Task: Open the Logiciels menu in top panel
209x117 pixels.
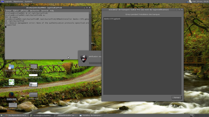Action: pos(8,2)
